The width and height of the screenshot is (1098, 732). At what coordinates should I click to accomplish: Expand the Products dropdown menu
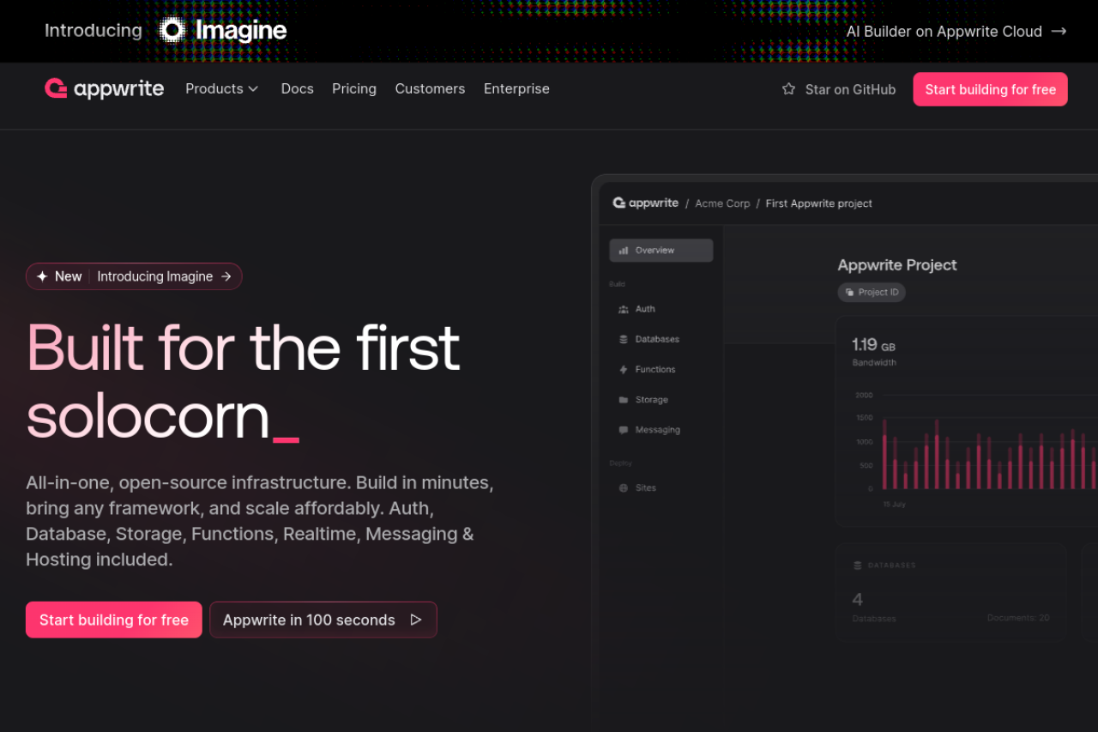221,88
